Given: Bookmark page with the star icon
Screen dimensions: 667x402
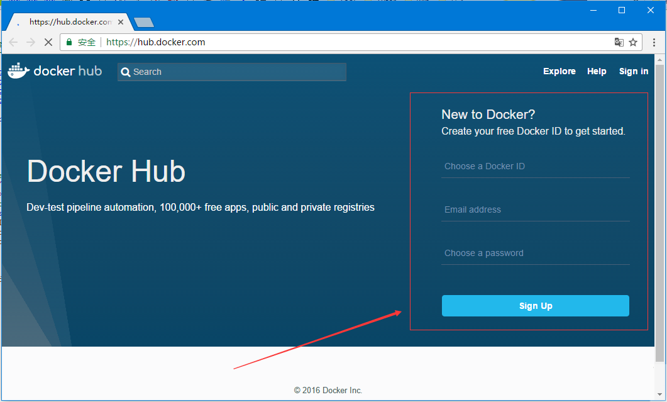Looking at the screenshot, I should coord(633,42).
